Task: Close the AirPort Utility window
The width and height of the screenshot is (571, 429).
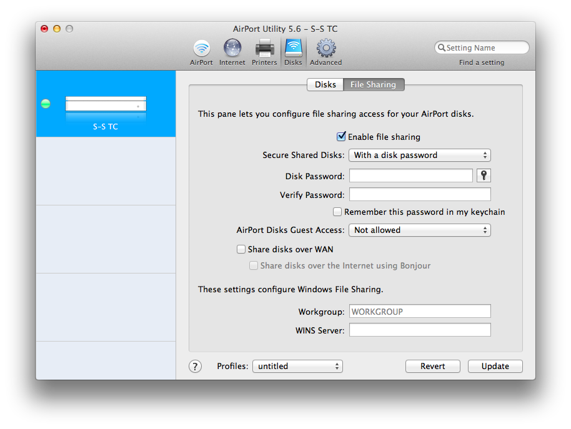Action: [44, 29]
